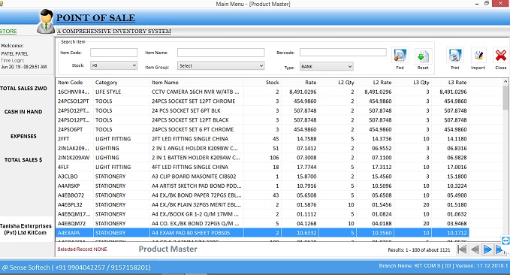Select A4 EX./BOOK GR 1-2 Q/M row
Screen dimensions: 510x275
(262, 214)
